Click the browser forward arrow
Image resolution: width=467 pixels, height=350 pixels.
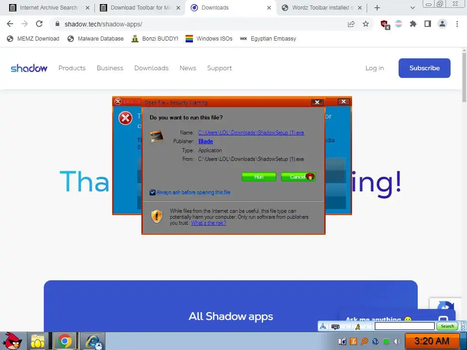pos(25,24)
